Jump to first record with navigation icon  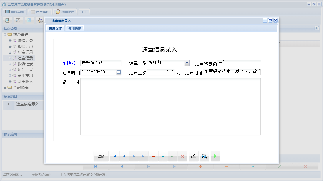tap(114, 156)
